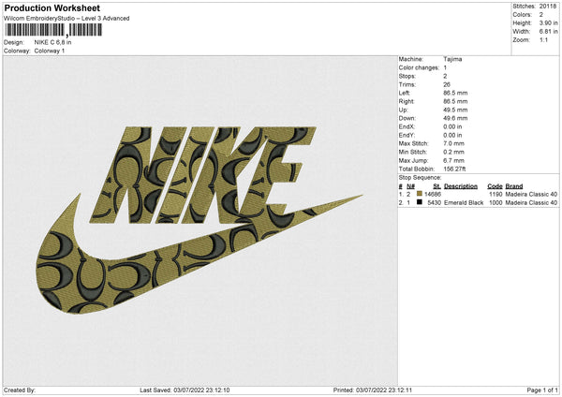Click the NIKE lettering in the embroidery preview
Image resolution: width=562 pixels, height=397 pixels.
(202, 174)
